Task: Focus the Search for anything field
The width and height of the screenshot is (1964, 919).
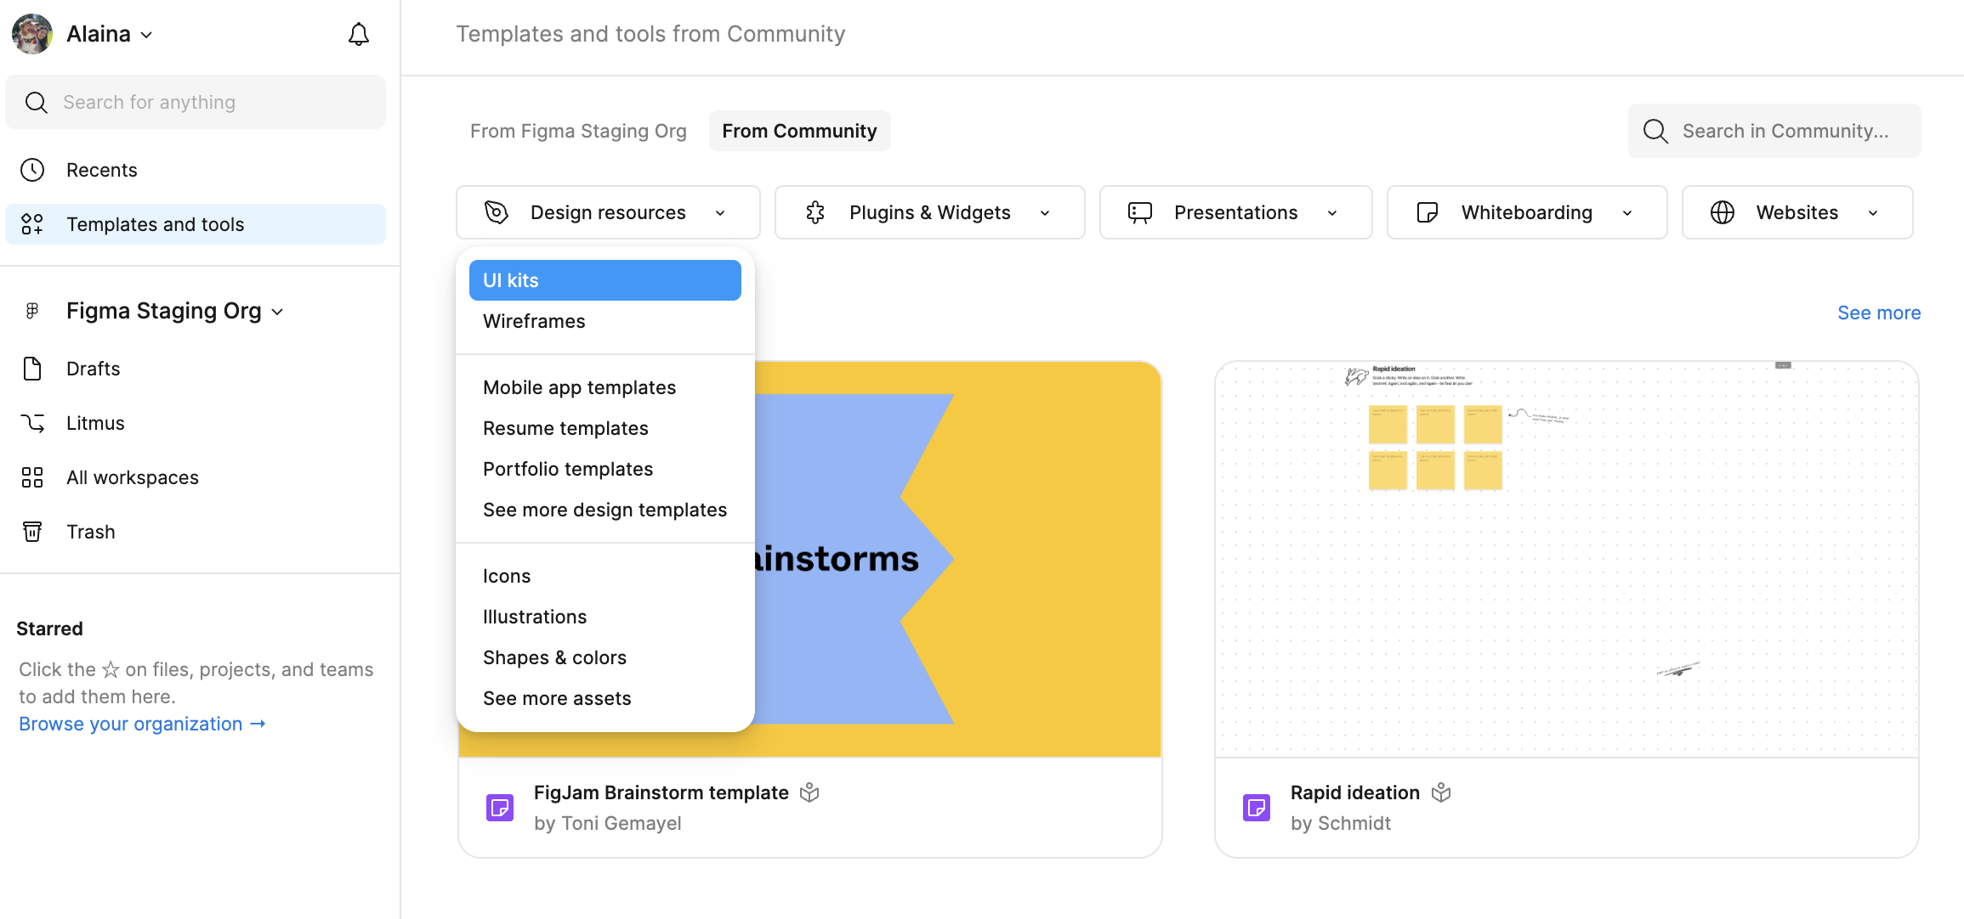Action: (196, 102)
